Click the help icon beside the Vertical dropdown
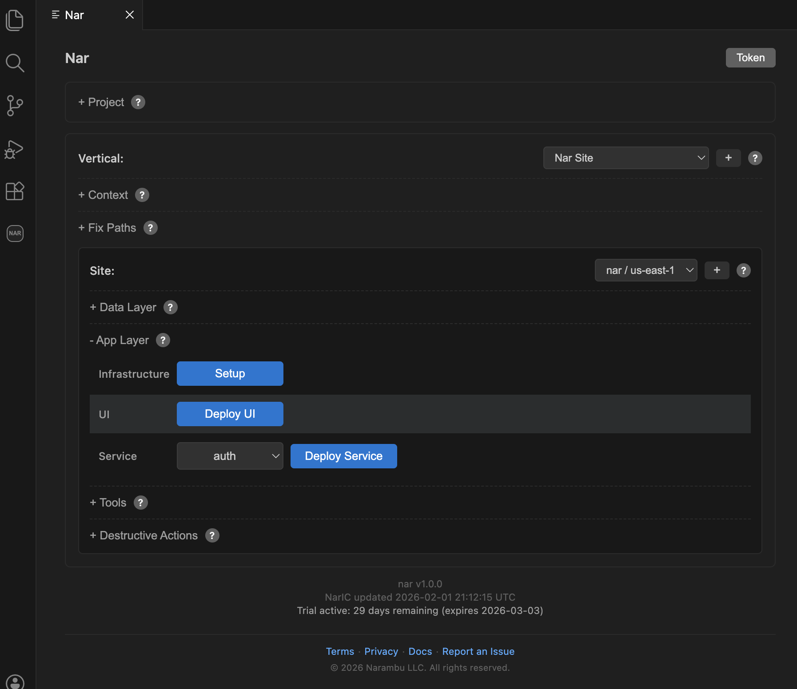The width and height of the screenshot is (797, 689). (755, 158)
